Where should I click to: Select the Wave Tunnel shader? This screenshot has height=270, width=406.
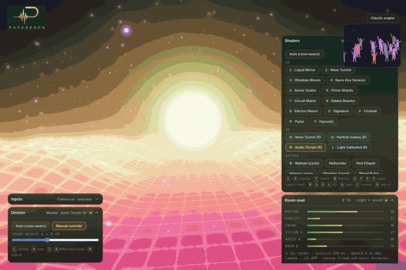pyautogui.click(x=338, y=70)
